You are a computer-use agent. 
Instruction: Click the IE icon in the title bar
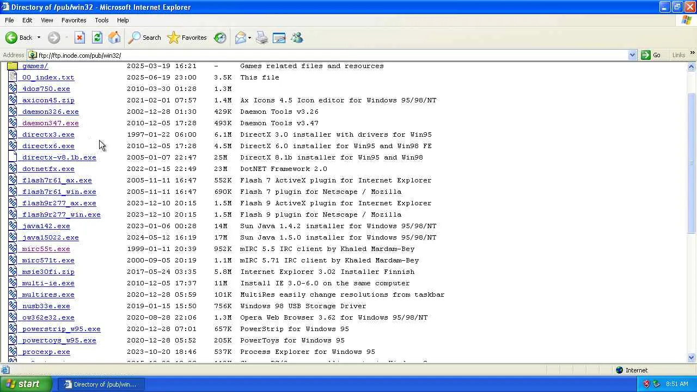pos(5,7)
